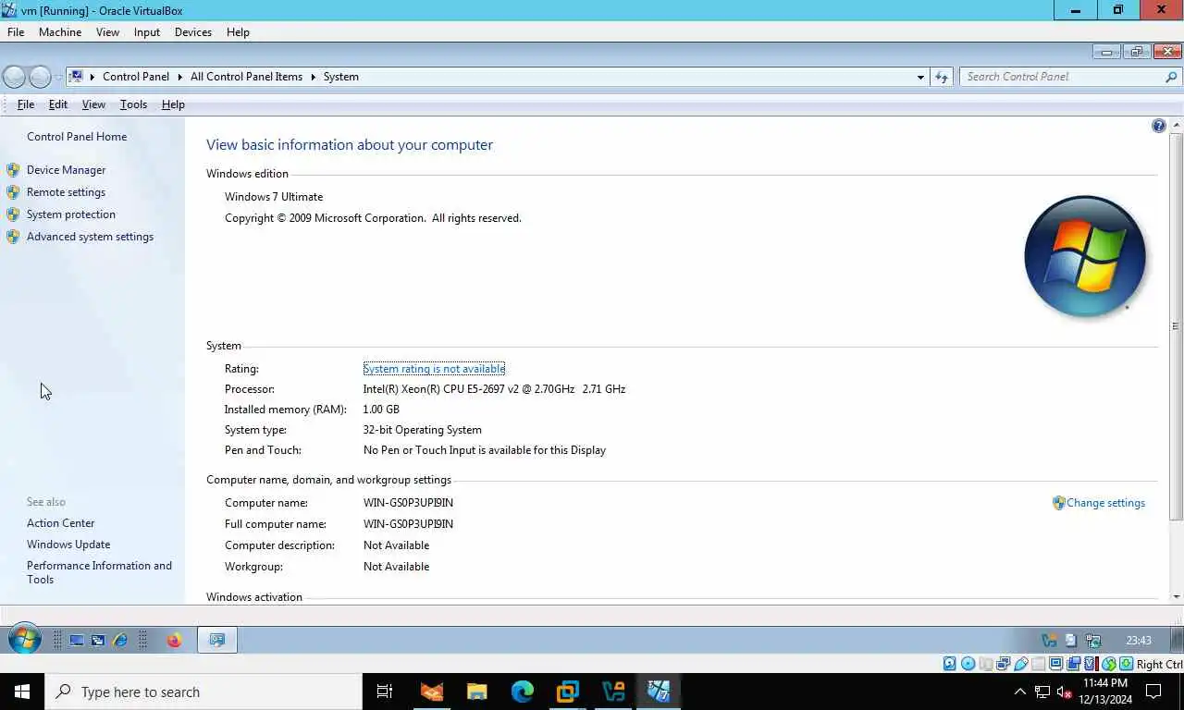Click the host muted speaker tray icon

[x=1064, y=692]
